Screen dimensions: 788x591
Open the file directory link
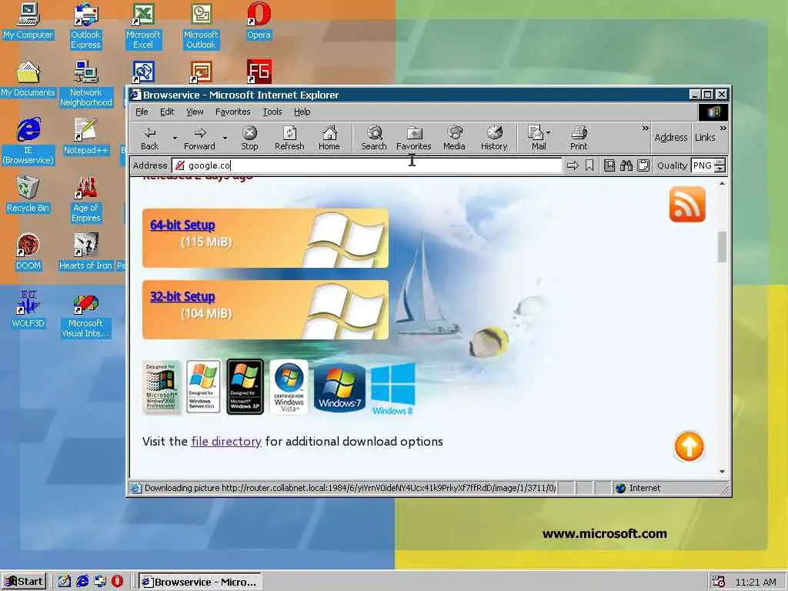(x=226, y=441)
